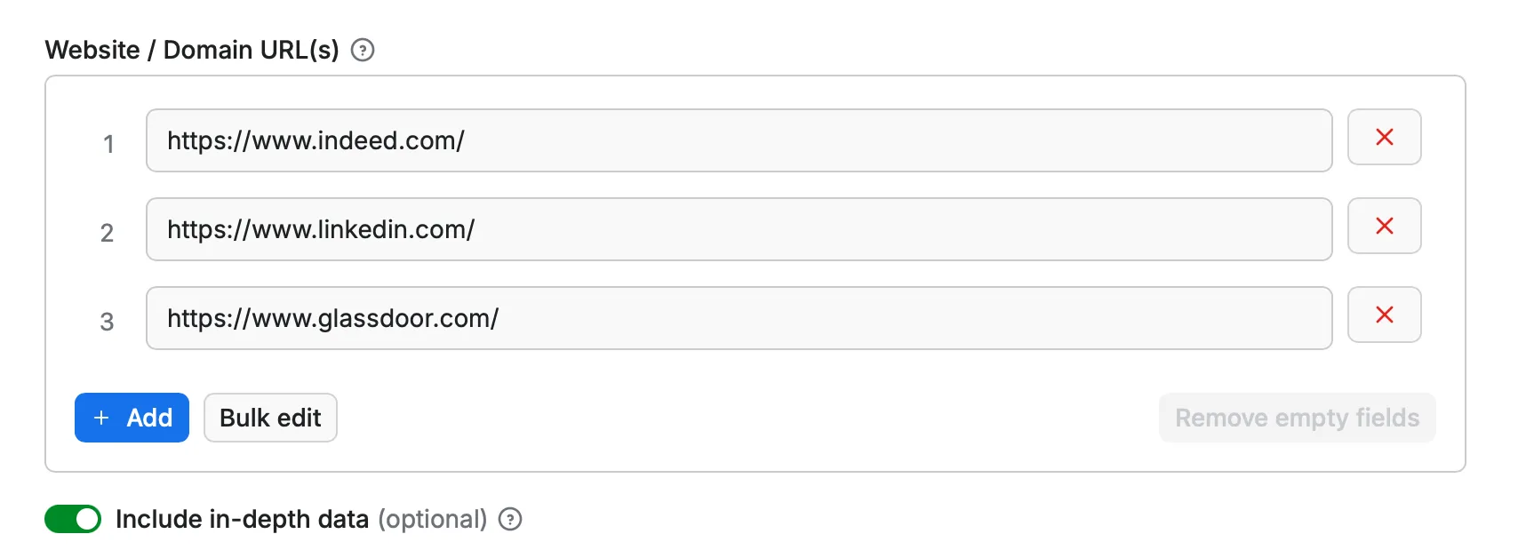Click the (optional) text beside the toggle
The image size is (1518, 558).
pyautogui.click(x=433, y=519)
